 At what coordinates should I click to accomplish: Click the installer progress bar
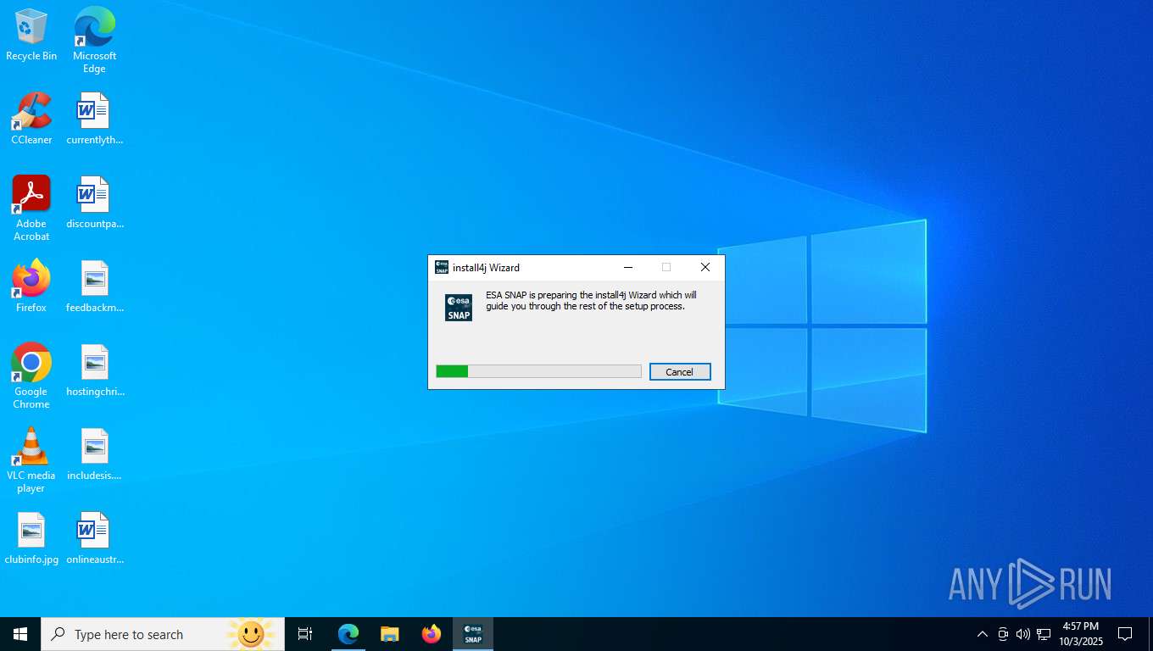538,371
